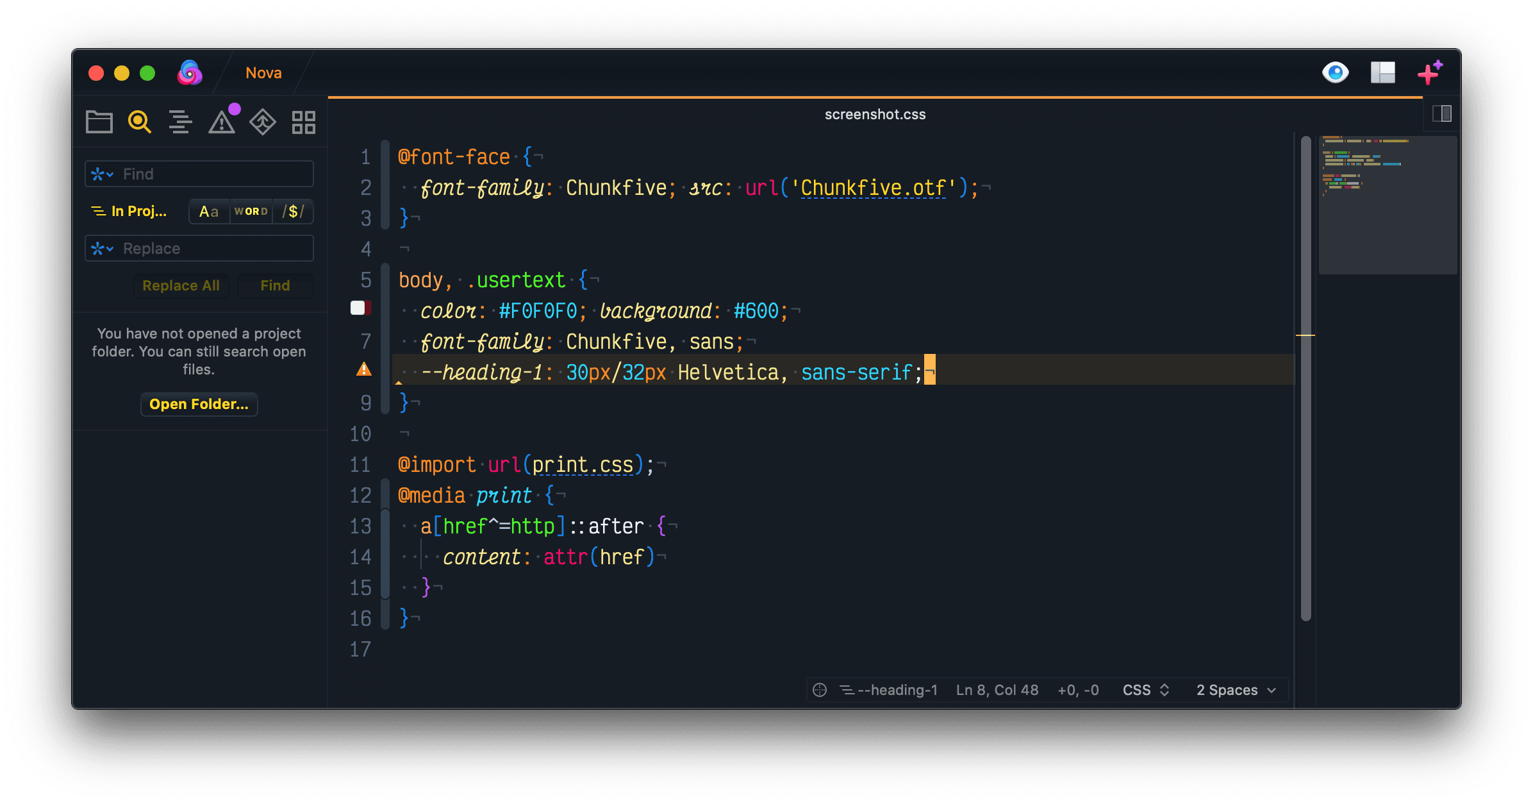Screen dimensions: 1533x804
Task: Open the Files sidebar folder icon
Action: tap(99, 122)
